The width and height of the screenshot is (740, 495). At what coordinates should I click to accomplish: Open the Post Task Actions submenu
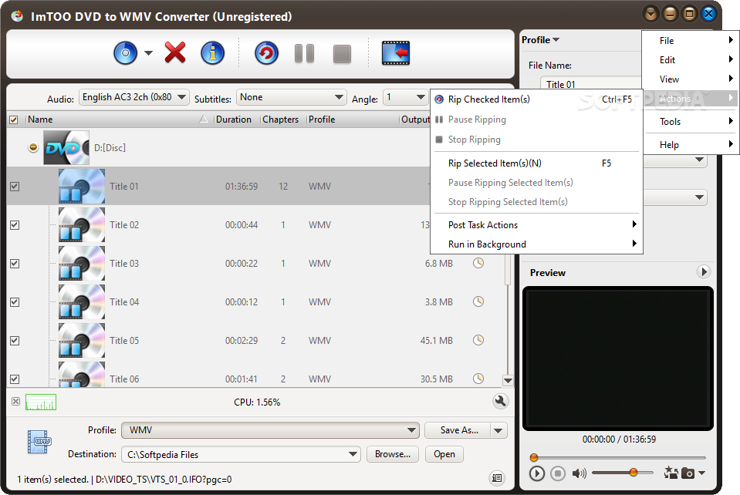point(536,225)
